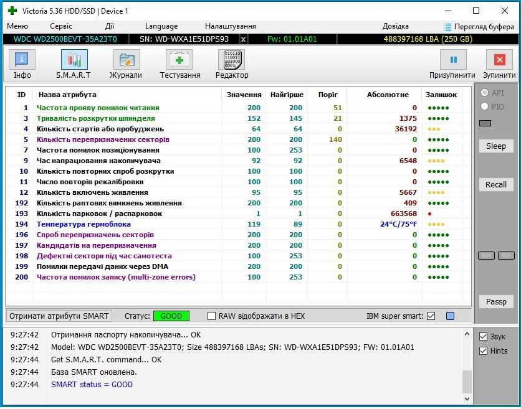The image size is (521, 409).
Task: Click the Залишок column header
Action: (x=441, y=95)
